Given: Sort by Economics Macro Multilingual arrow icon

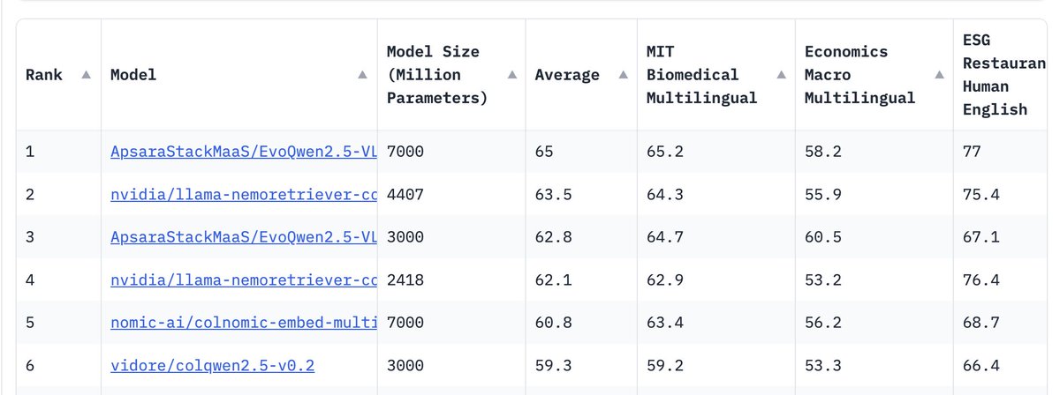Looking at the screenshot, I should click(x=938, y=75).
